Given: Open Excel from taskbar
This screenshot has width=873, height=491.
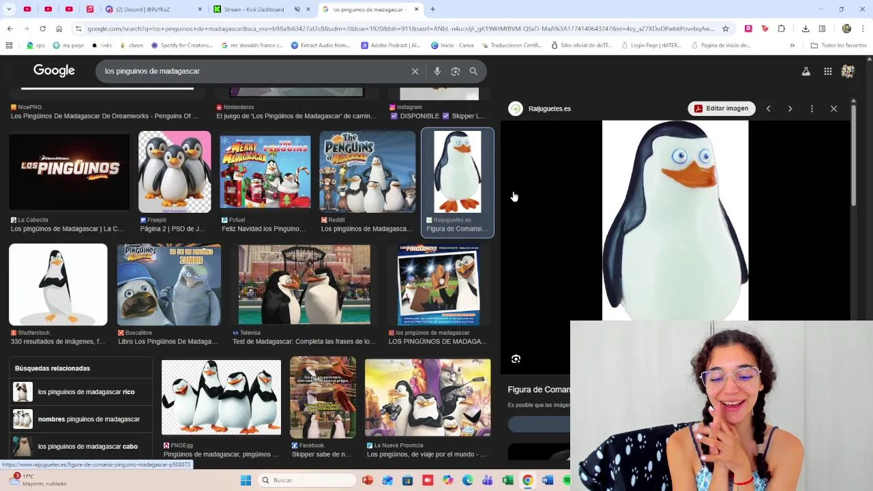Looking at the screenshot, I should pos(507,480).
